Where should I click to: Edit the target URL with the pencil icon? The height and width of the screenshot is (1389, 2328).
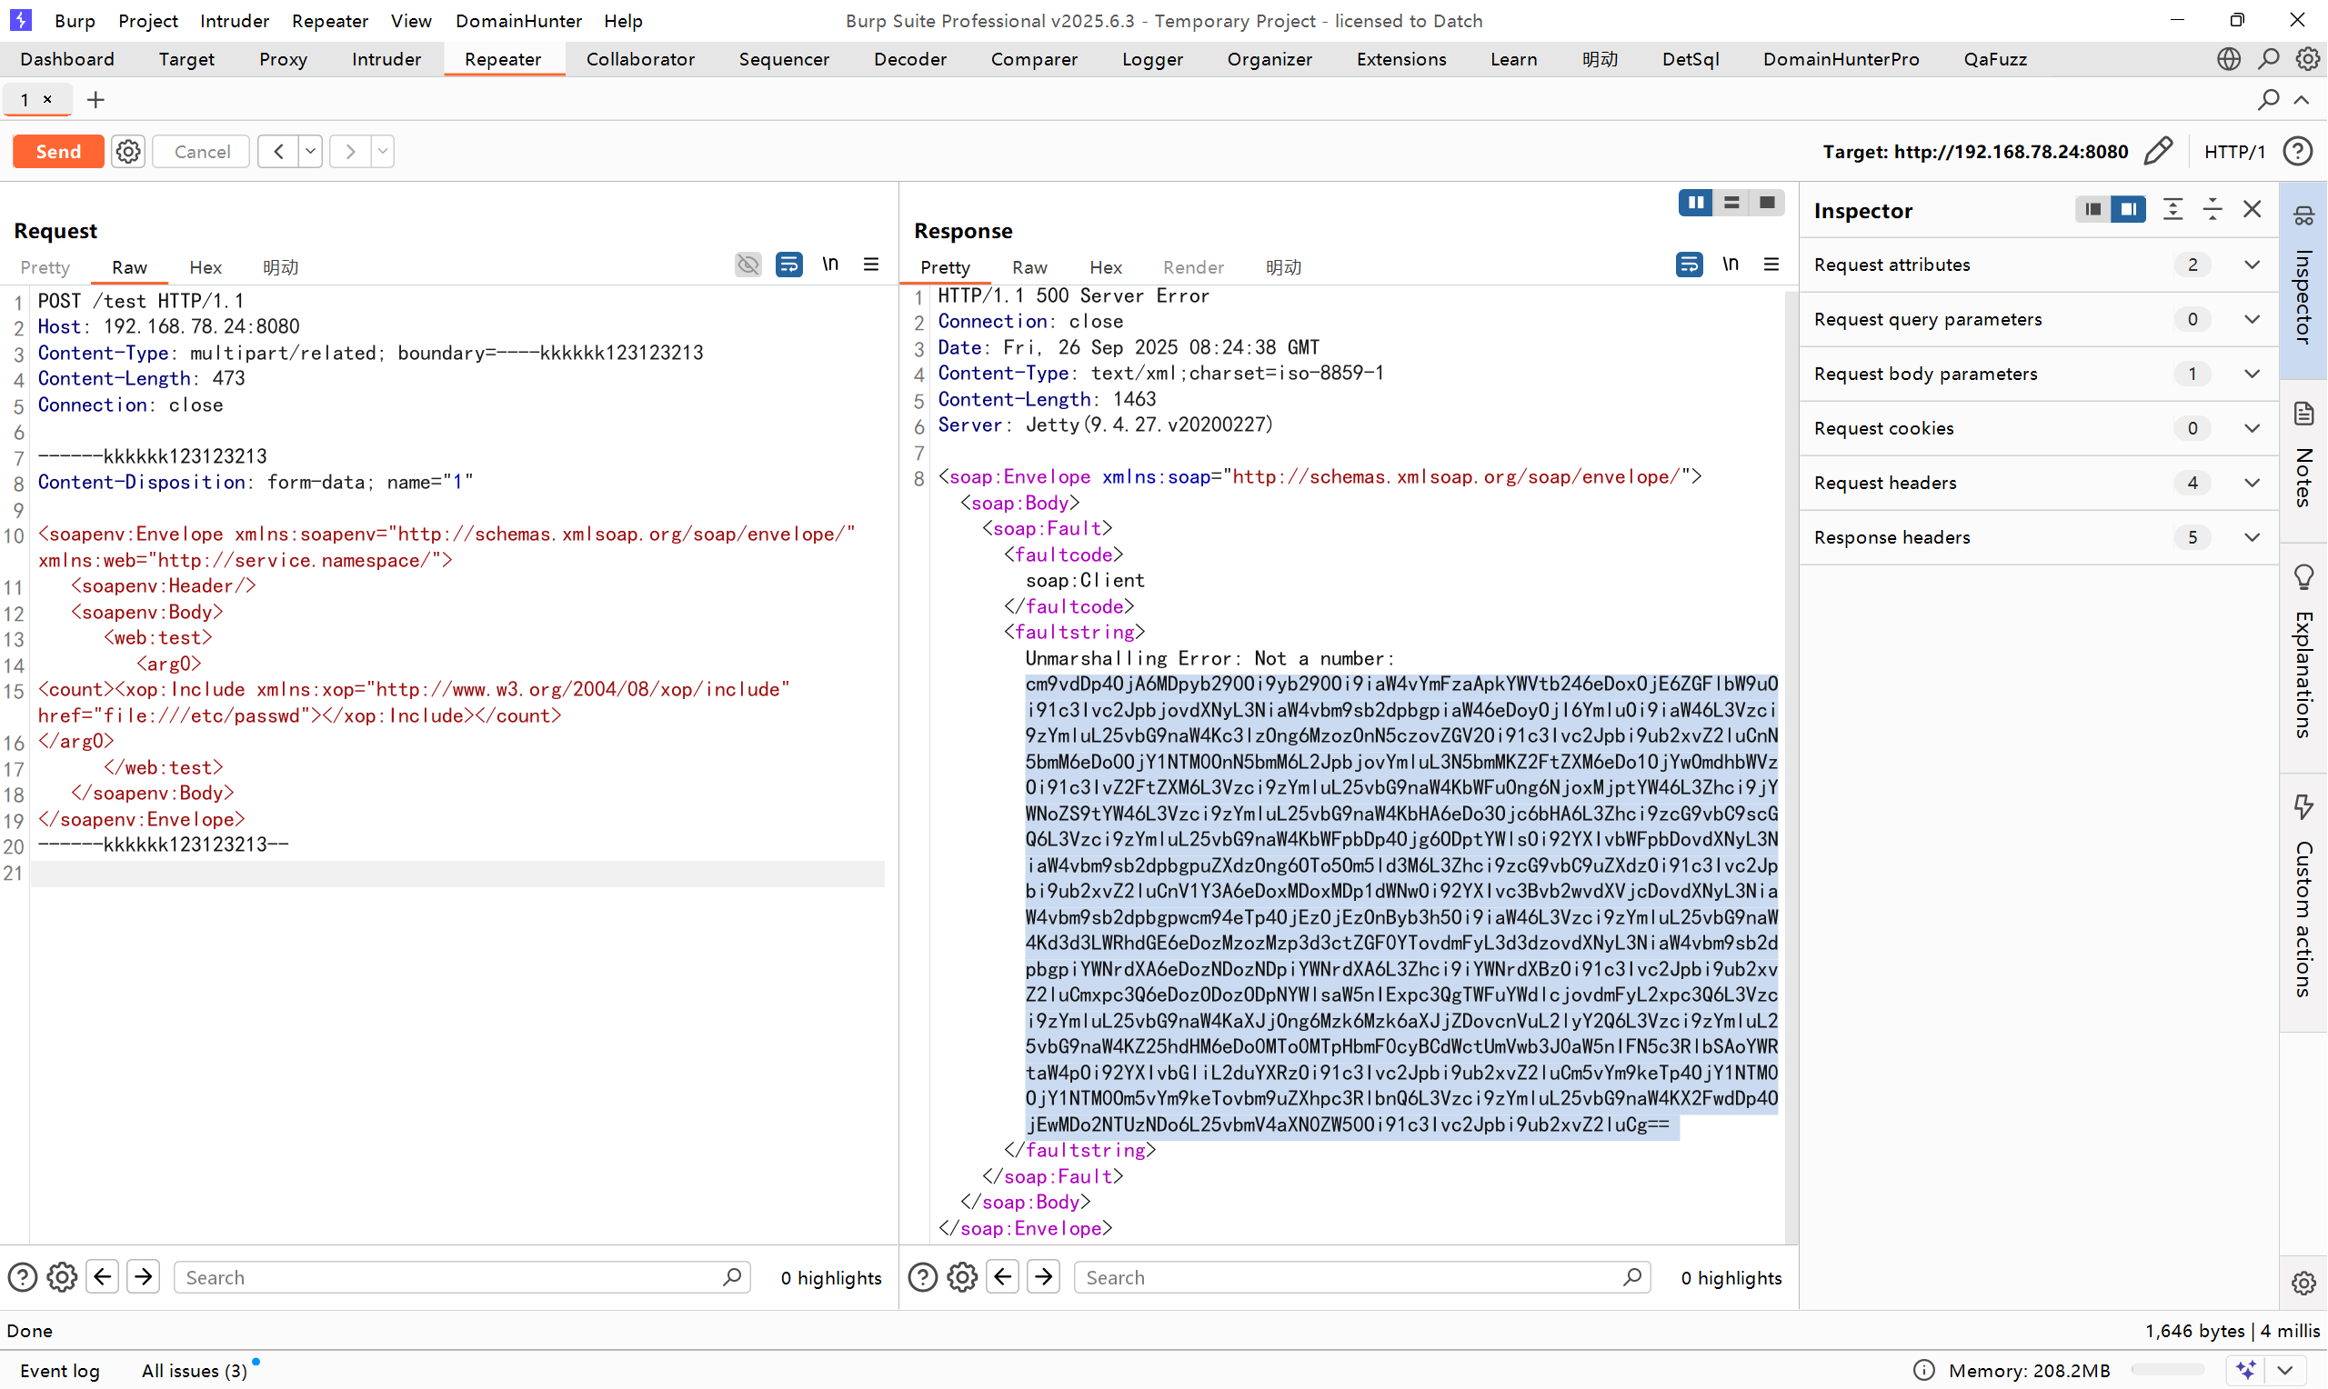(2158, 151)
